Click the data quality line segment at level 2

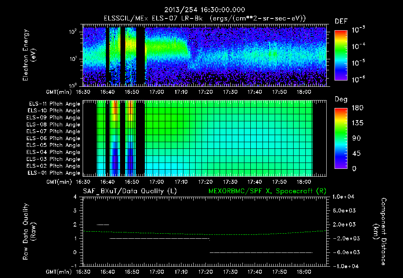103,225
